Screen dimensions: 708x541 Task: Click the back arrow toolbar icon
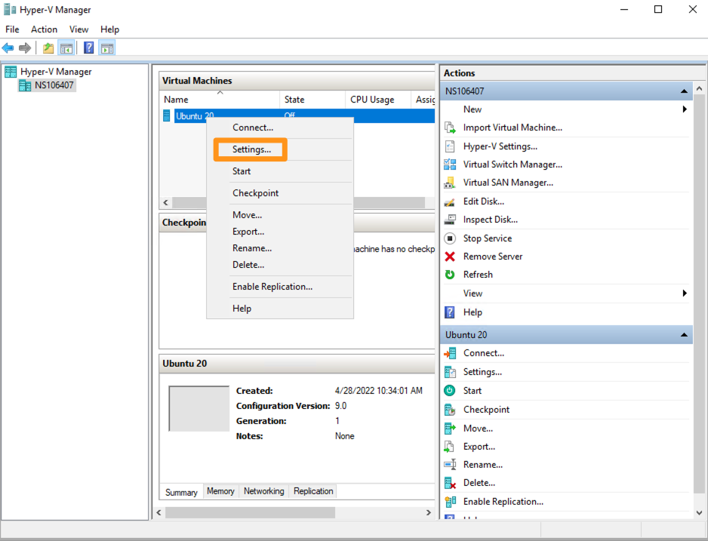tap(8, 48)
